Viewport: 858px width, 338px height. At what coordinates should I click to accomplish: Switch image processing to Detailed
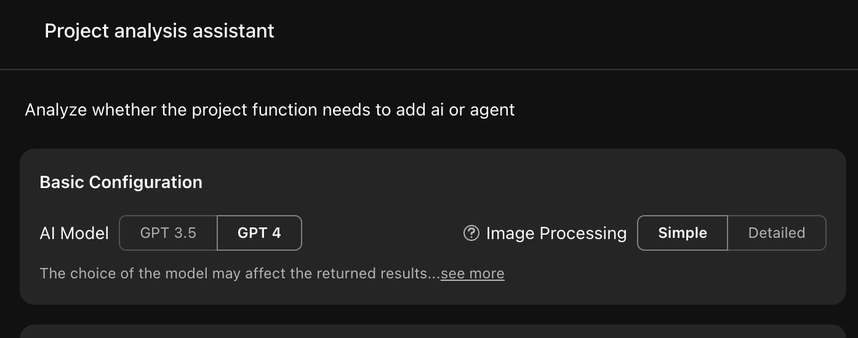point(776,233)
